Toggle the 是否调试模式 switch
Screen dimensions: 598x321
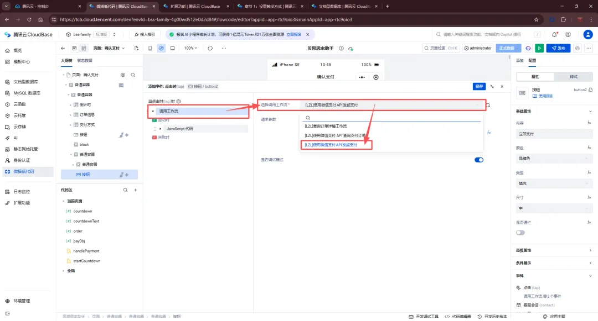click(x=478, y=160)
